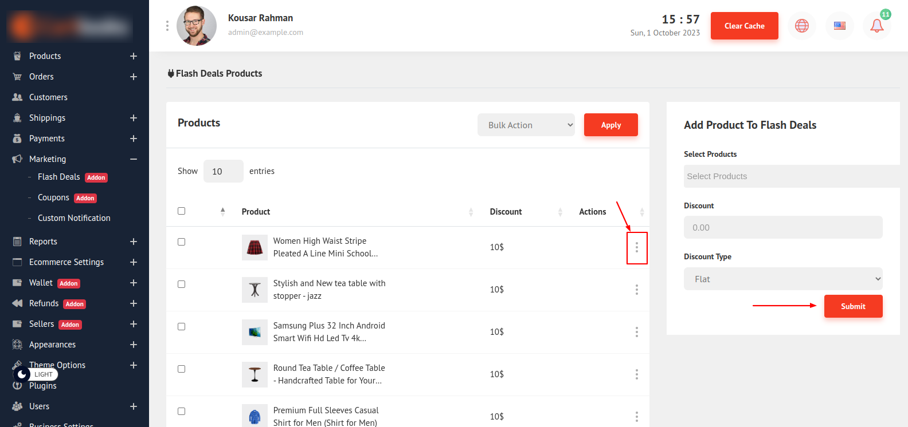Viewport: 908px width, 427px height.
Task: Click actions dots for Round Tea Table row
Action: pos(636,374)
